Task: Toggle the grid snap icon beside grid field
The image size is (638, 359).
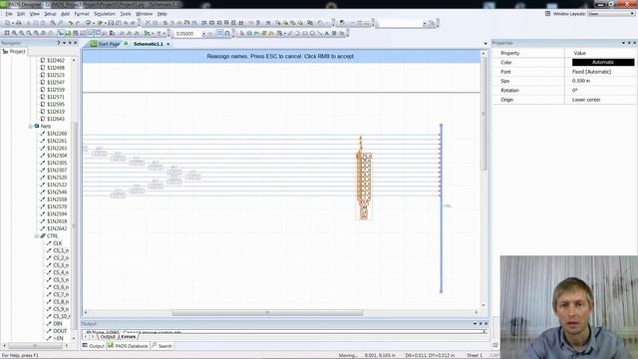Action: 219,33
